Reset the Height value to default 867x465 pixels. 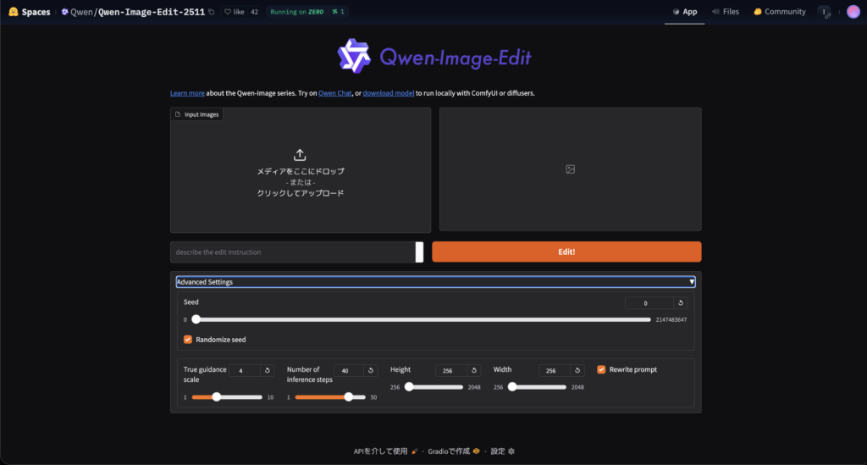[474, 370]
